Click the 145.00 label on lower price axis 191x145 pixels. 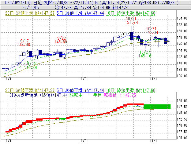tap(182, 113)
